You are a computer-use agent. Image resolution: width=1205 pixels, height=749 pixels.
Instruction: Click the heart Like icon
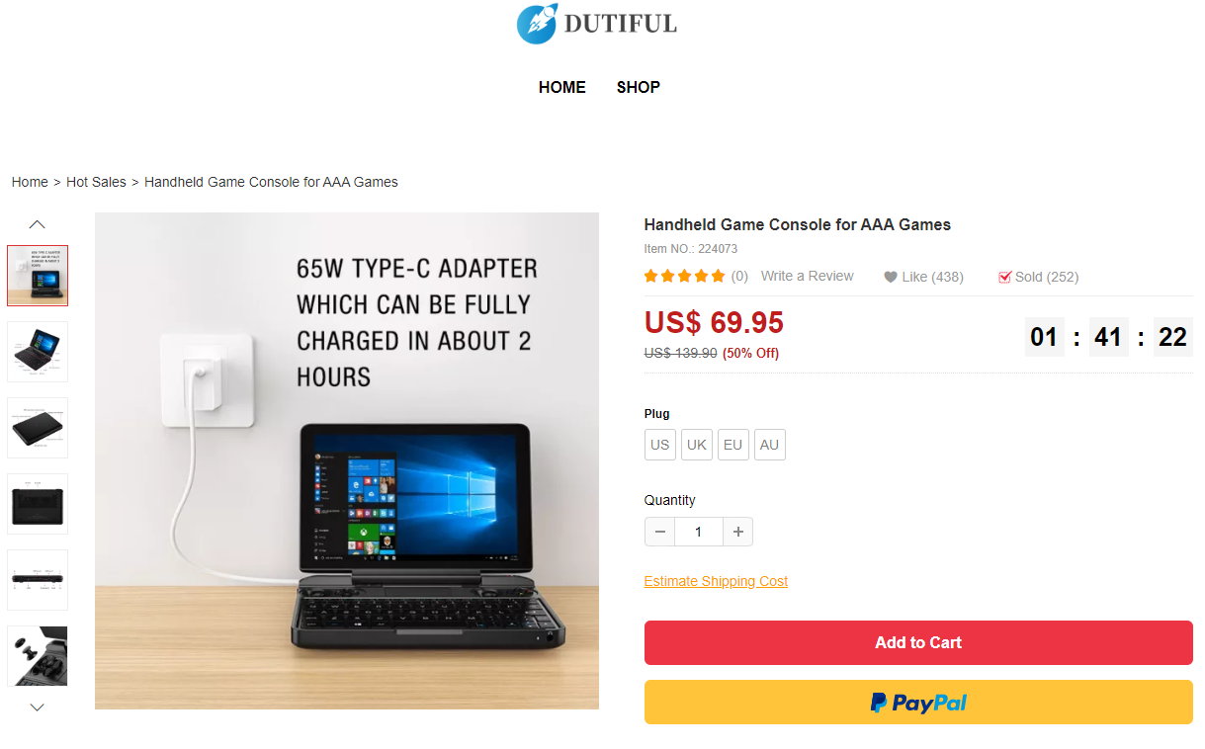pyautogui.click(x=890, y=277)
